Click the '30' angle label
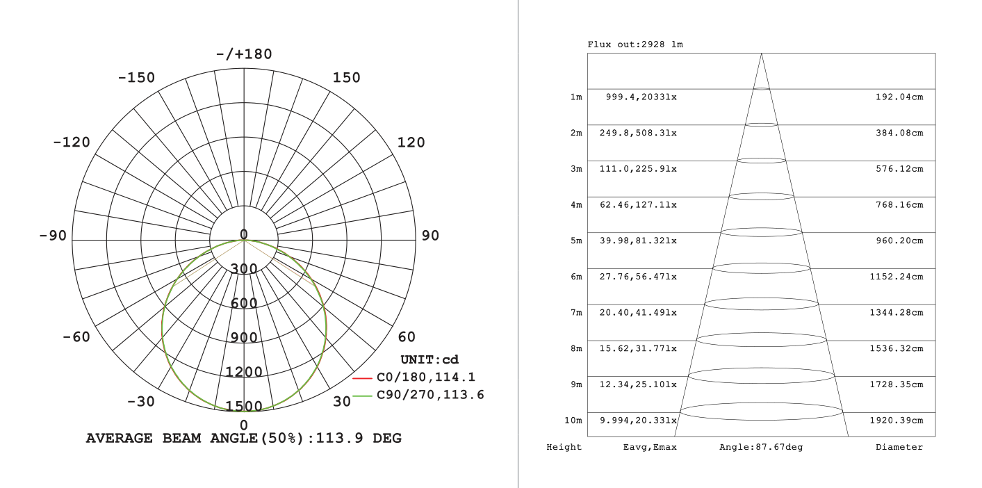The width and height of the screenshot is (982, 488). point(341,402)
